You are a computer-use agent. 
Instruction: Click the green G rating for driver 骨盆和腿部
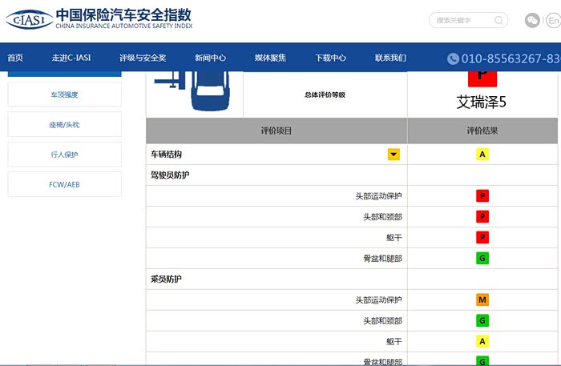tap(482, 259)
